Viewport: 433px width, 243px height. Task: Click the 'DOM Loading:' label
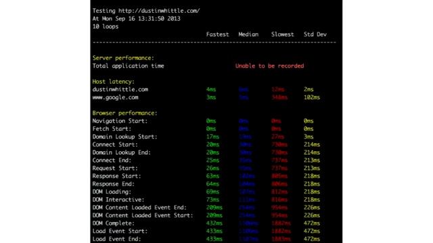[112, 192]
